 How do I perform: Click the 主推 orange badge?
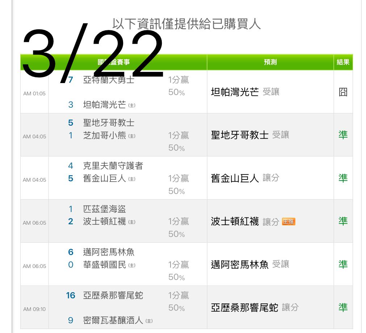click(x=289, y=221)
